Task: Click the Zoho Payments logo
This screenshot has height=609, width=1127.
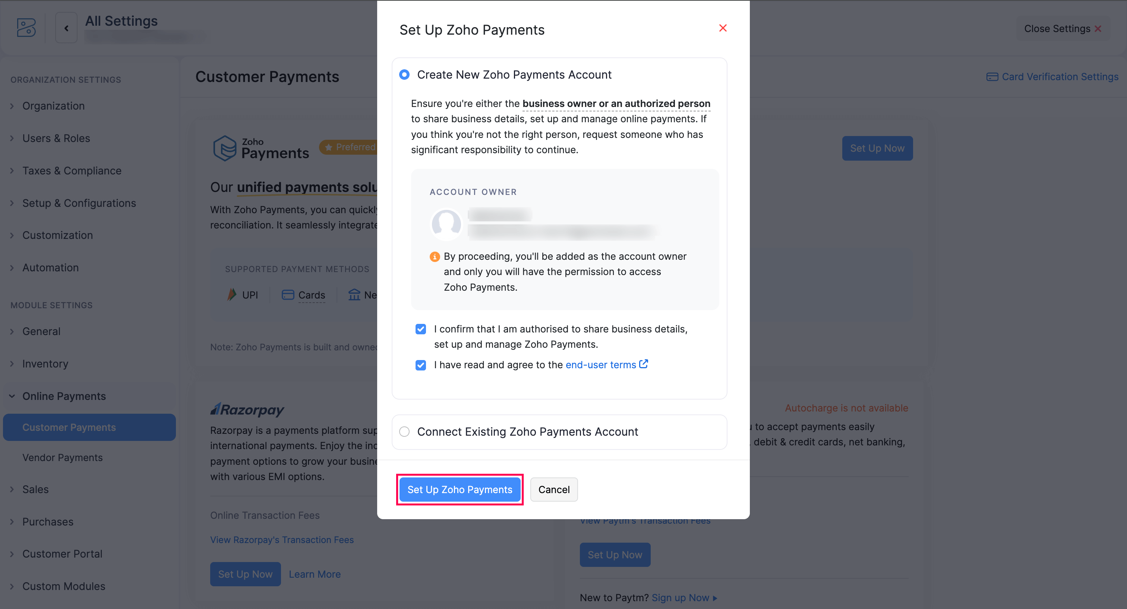Action: pyautogui.click(x=261, y=148)
